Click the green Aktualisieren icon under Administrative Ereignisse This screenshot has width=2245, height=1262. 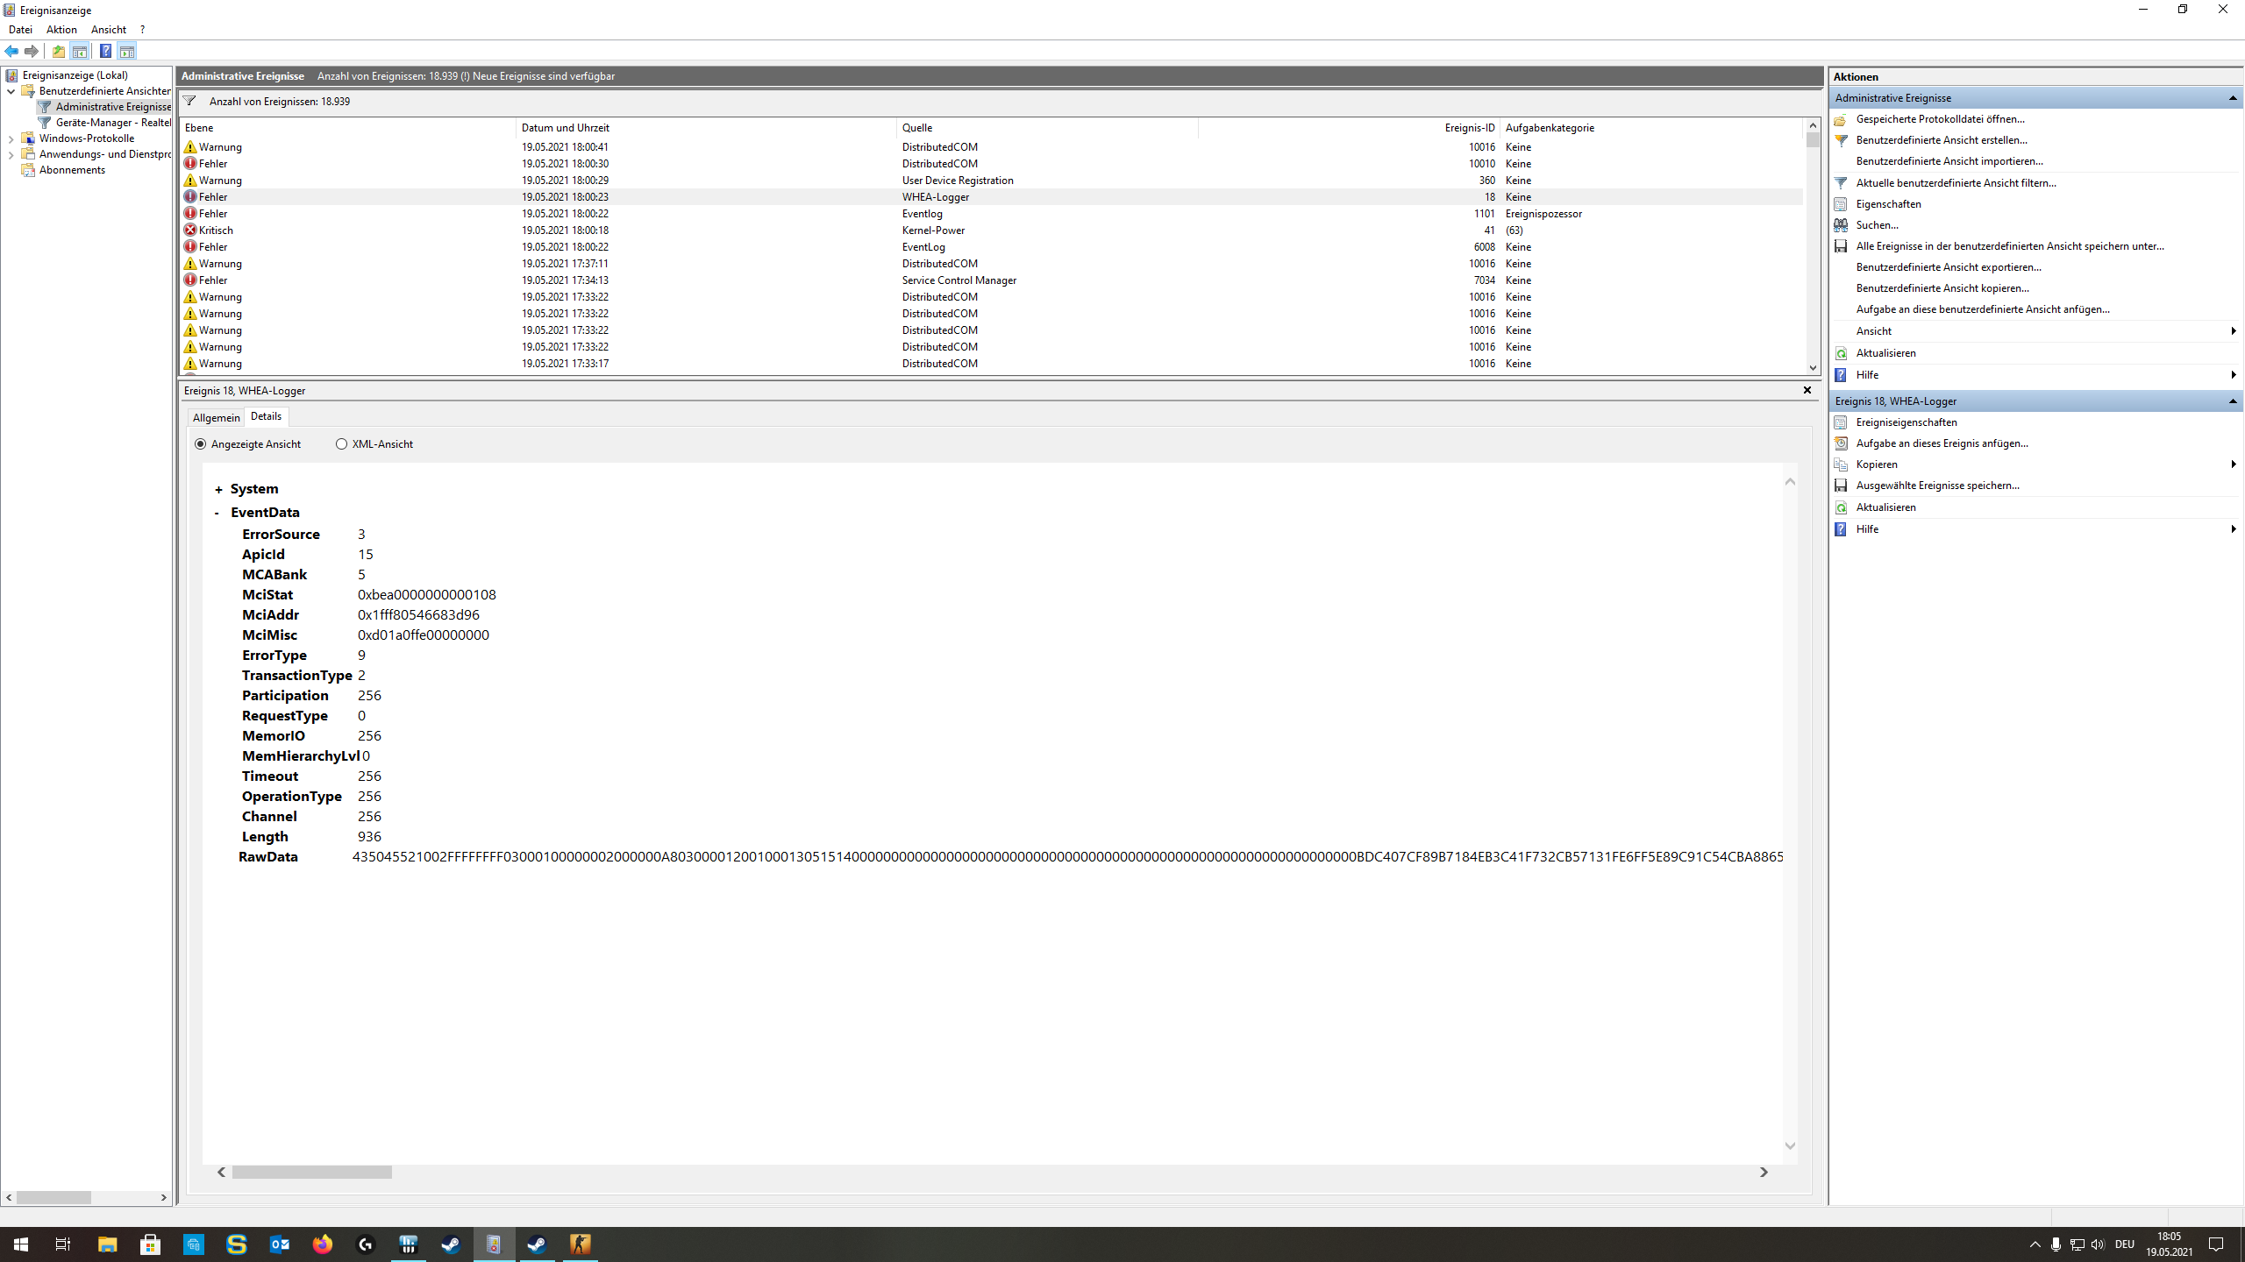click(x=1841, y=353)
